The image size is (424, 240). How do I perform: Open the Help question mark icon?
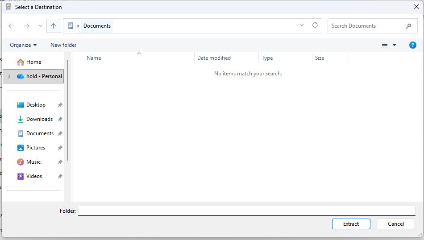413,45
